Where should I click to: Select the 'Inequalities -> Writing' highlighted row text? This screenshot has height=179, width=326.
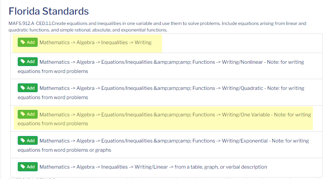(95, 43)
